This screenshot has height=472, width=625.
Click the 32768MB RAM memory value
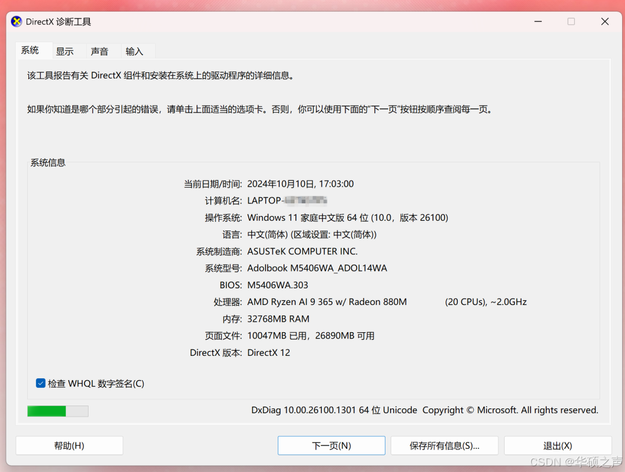pyautogui.click(x=278, y=319)
